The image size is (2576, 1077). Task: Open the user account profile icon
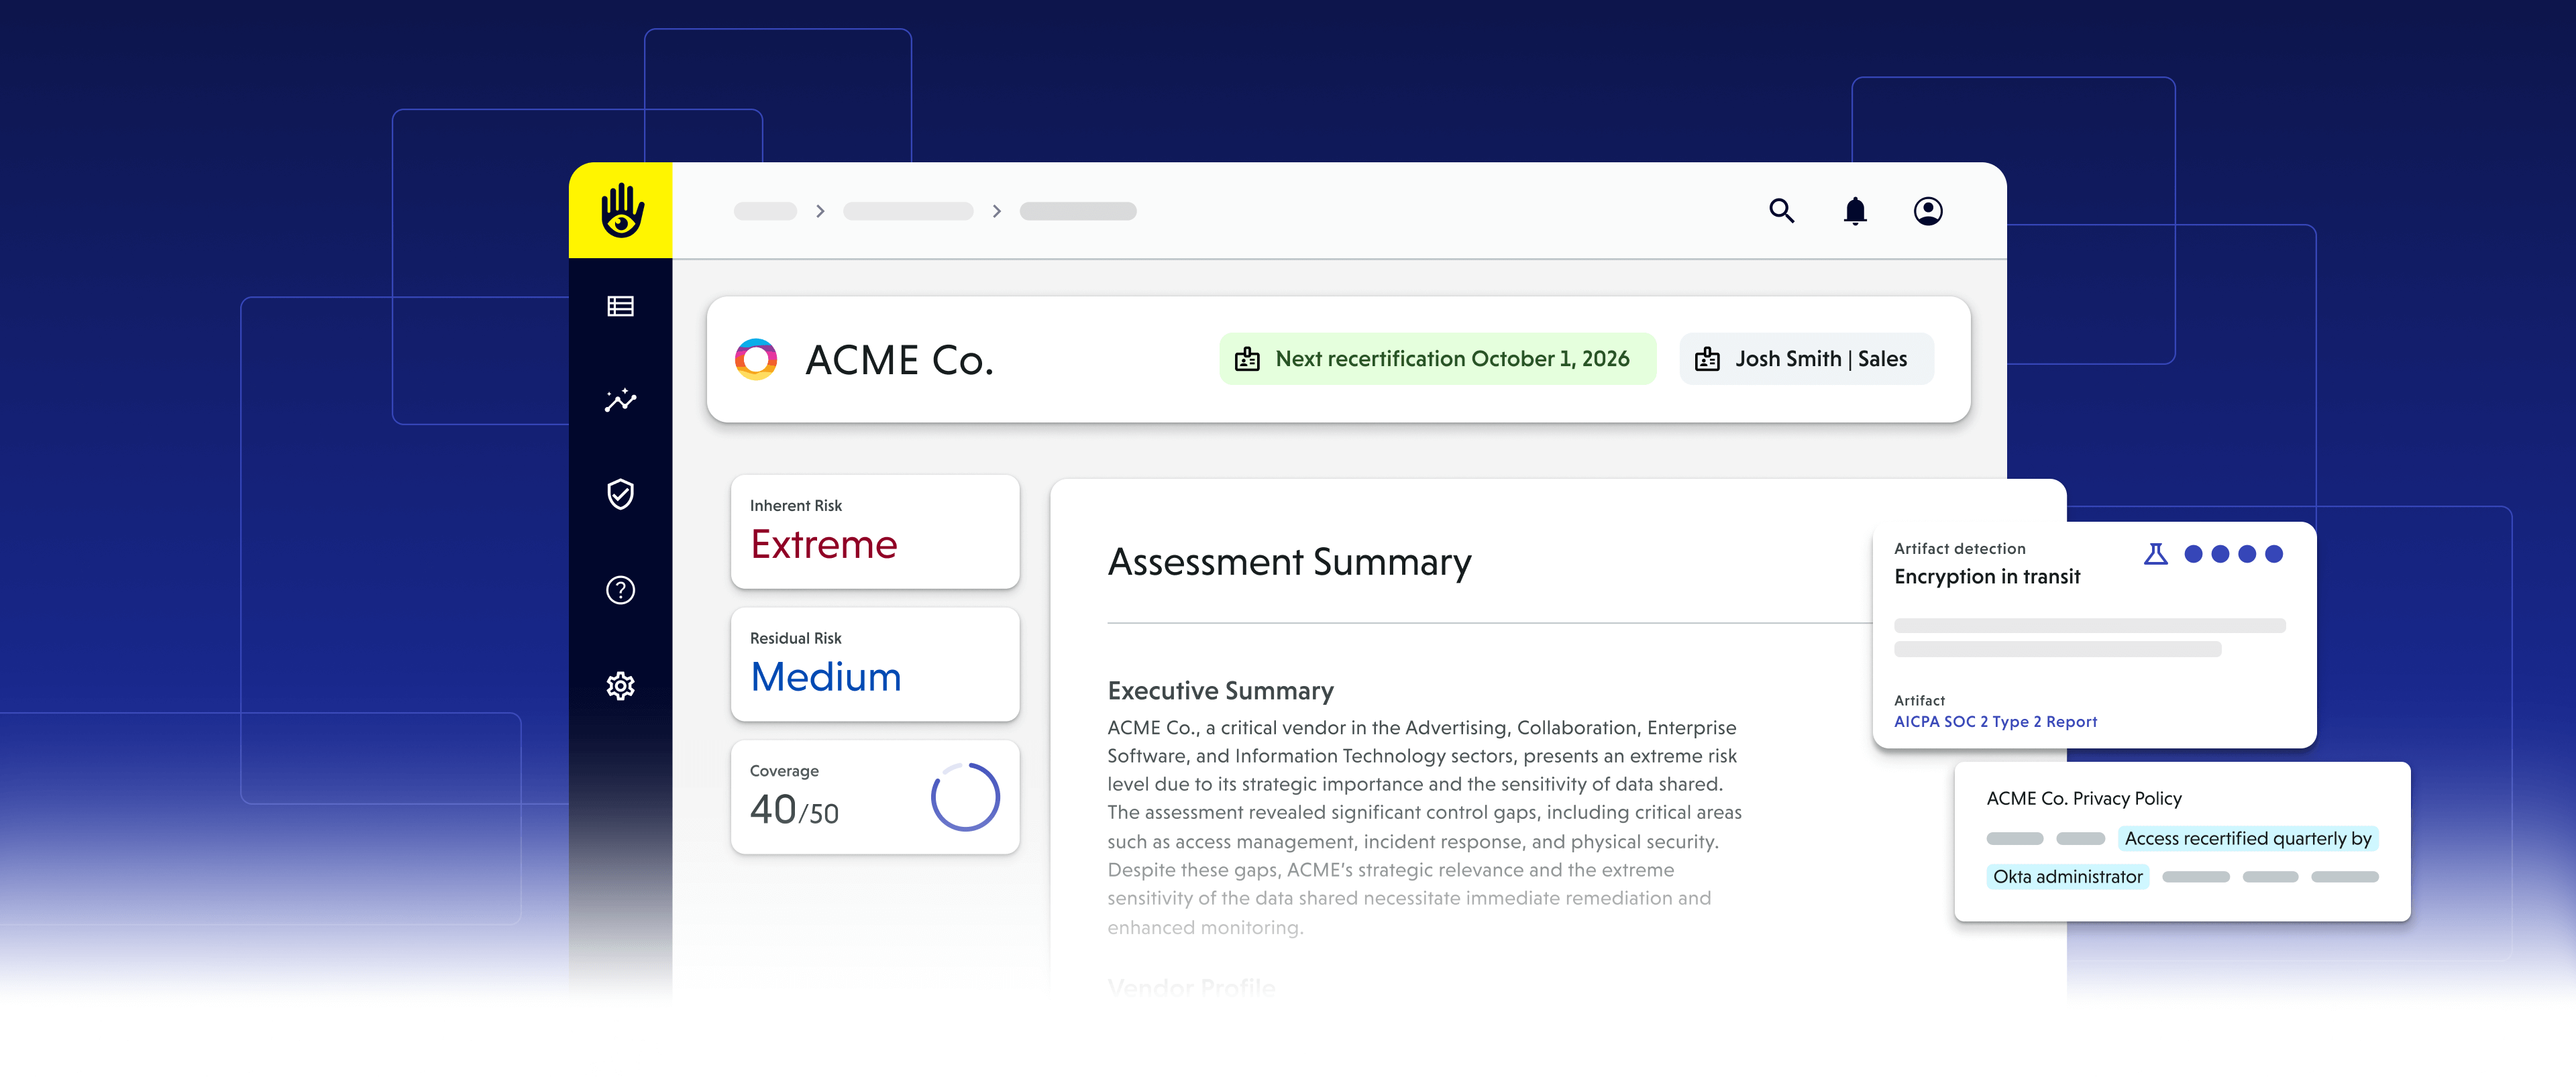[x=1928, y=211]
